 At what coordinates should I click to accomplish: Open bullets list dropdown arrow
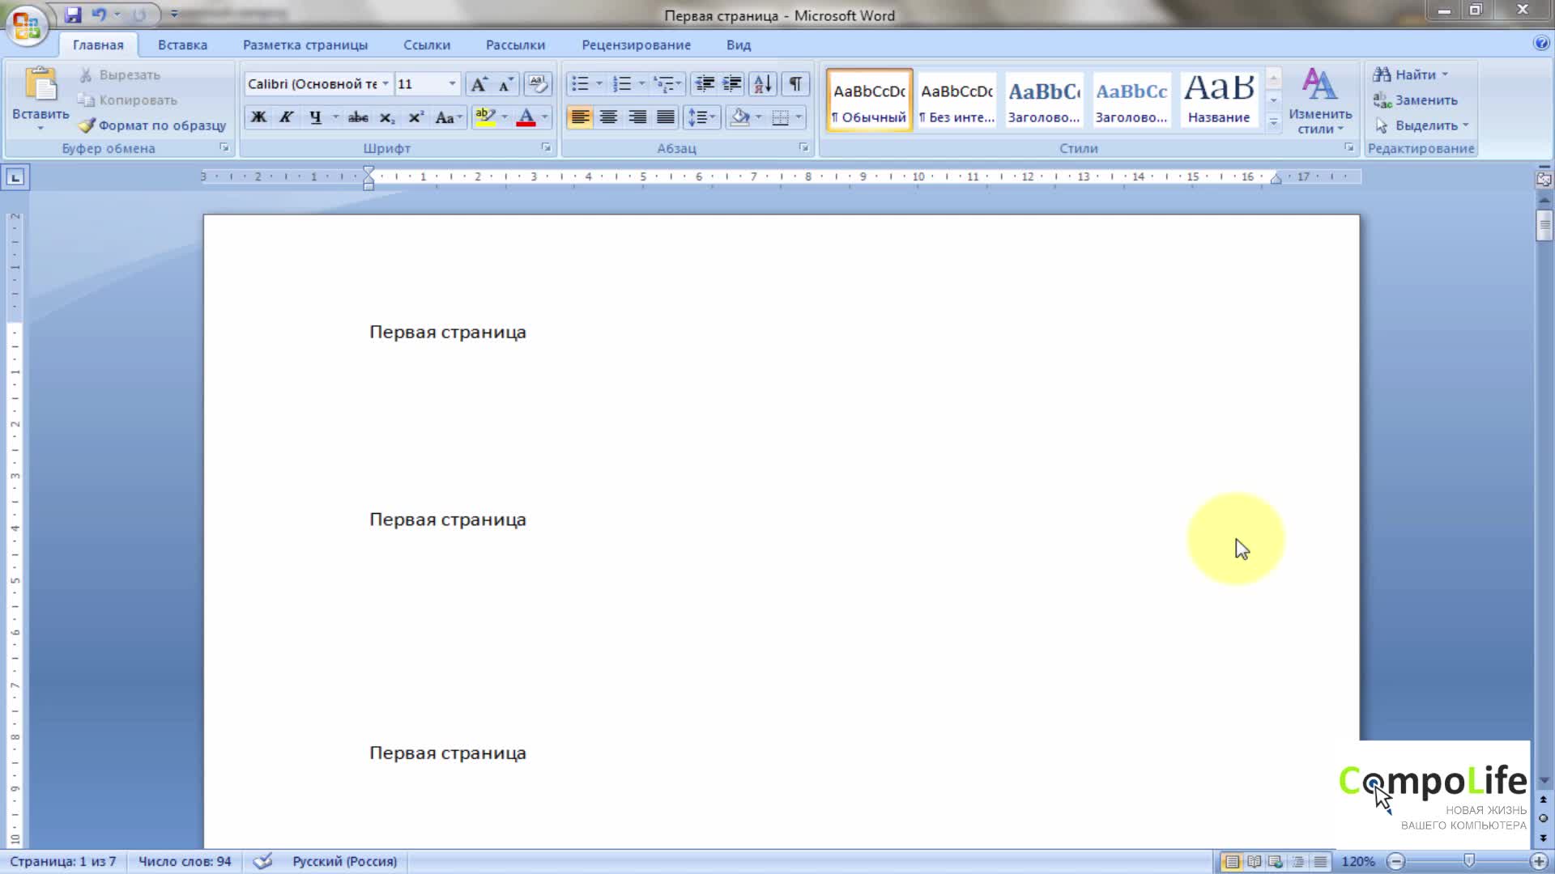599,84
